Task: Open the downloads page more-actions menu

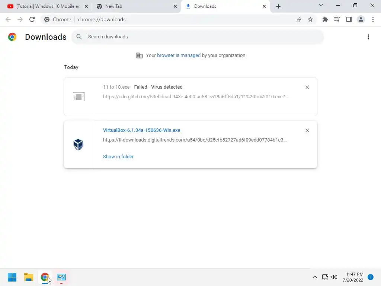Action: (x=368, y=37)
